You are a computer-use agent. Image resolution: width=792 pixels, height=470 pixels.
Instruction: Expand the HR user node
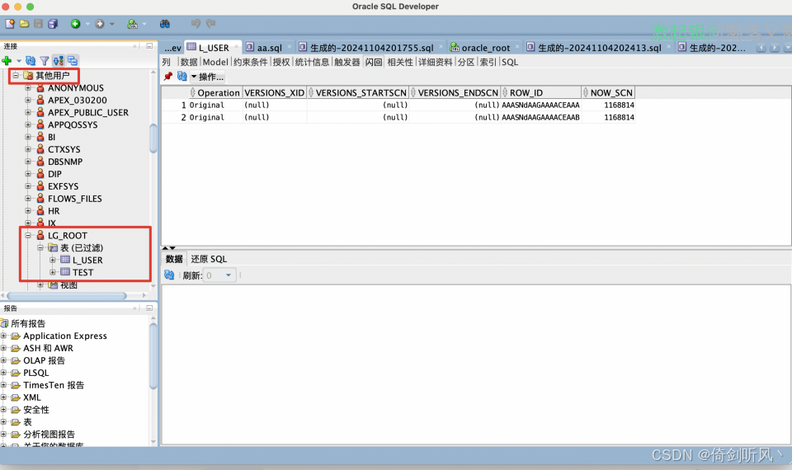(x=28, y=210)
